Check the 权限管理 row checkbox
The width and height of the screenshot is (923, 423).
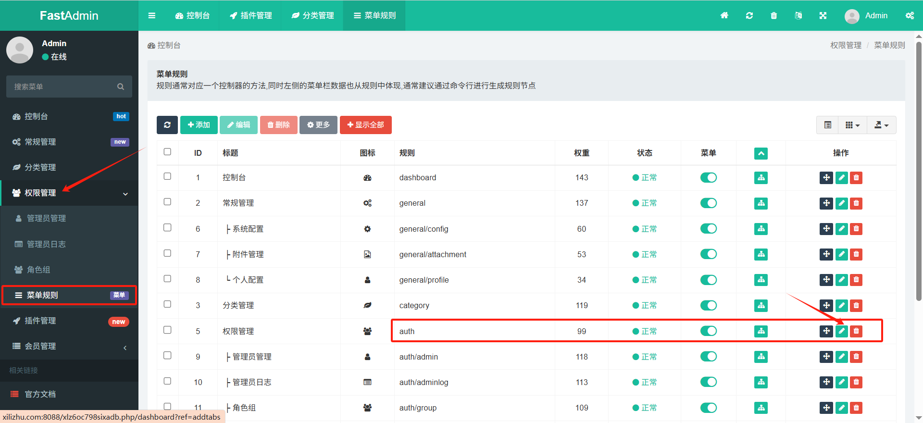[167, 330]
